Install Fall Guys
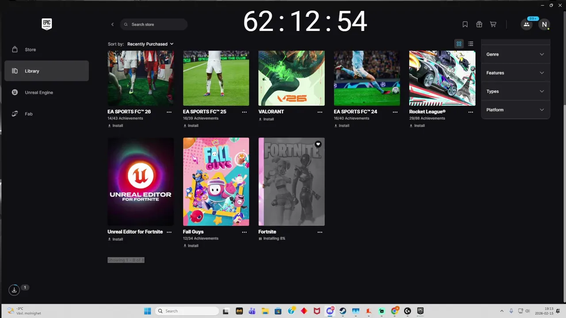The width and height of the screenshot is (566, 318). point(191,246)
